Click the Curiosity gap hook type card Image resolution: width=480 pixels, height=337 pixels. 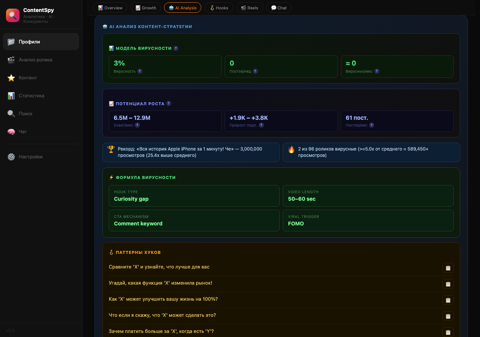coord(194,196)
